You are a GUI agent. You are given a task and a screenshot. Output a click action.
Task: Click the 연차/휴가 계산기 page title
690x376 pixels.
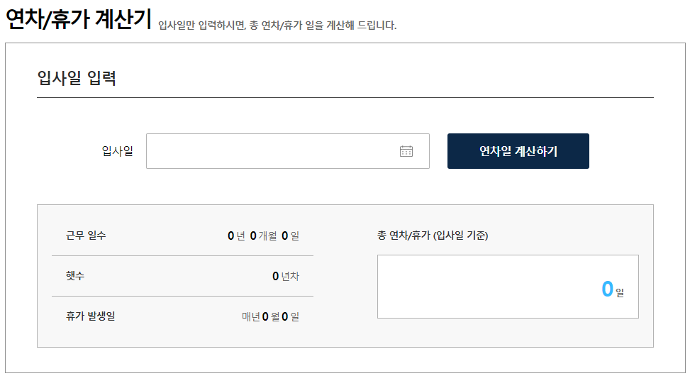[78, 19]
